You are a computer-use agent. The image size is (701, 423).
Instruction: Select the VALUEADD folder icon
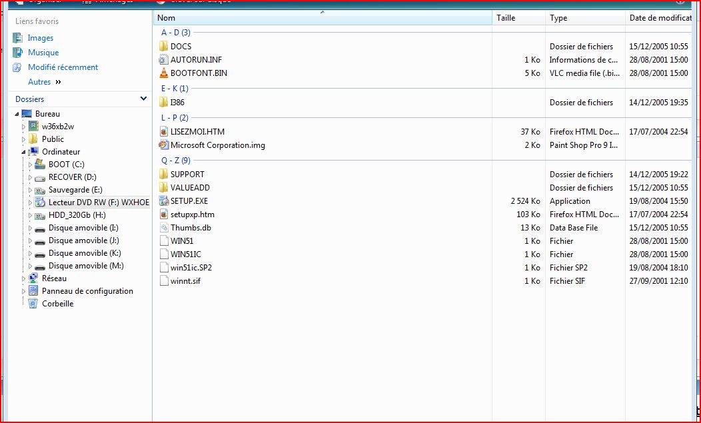coord(164,187)
